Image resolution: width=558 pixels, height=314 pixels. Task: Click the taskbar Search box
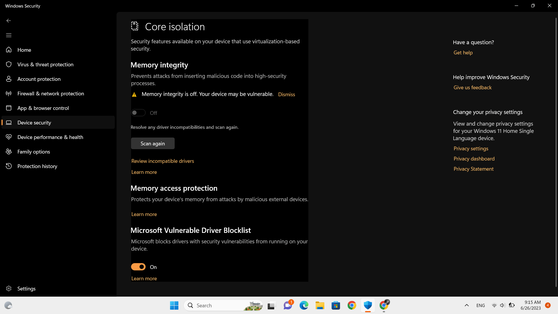(223, 305)
